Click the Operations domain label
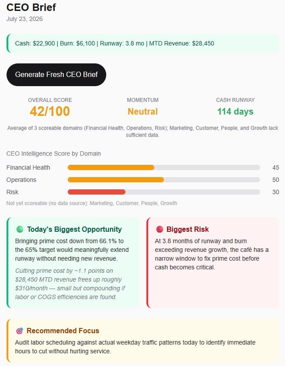The height and width of the screenshot is (366, 285). (21, 180)
